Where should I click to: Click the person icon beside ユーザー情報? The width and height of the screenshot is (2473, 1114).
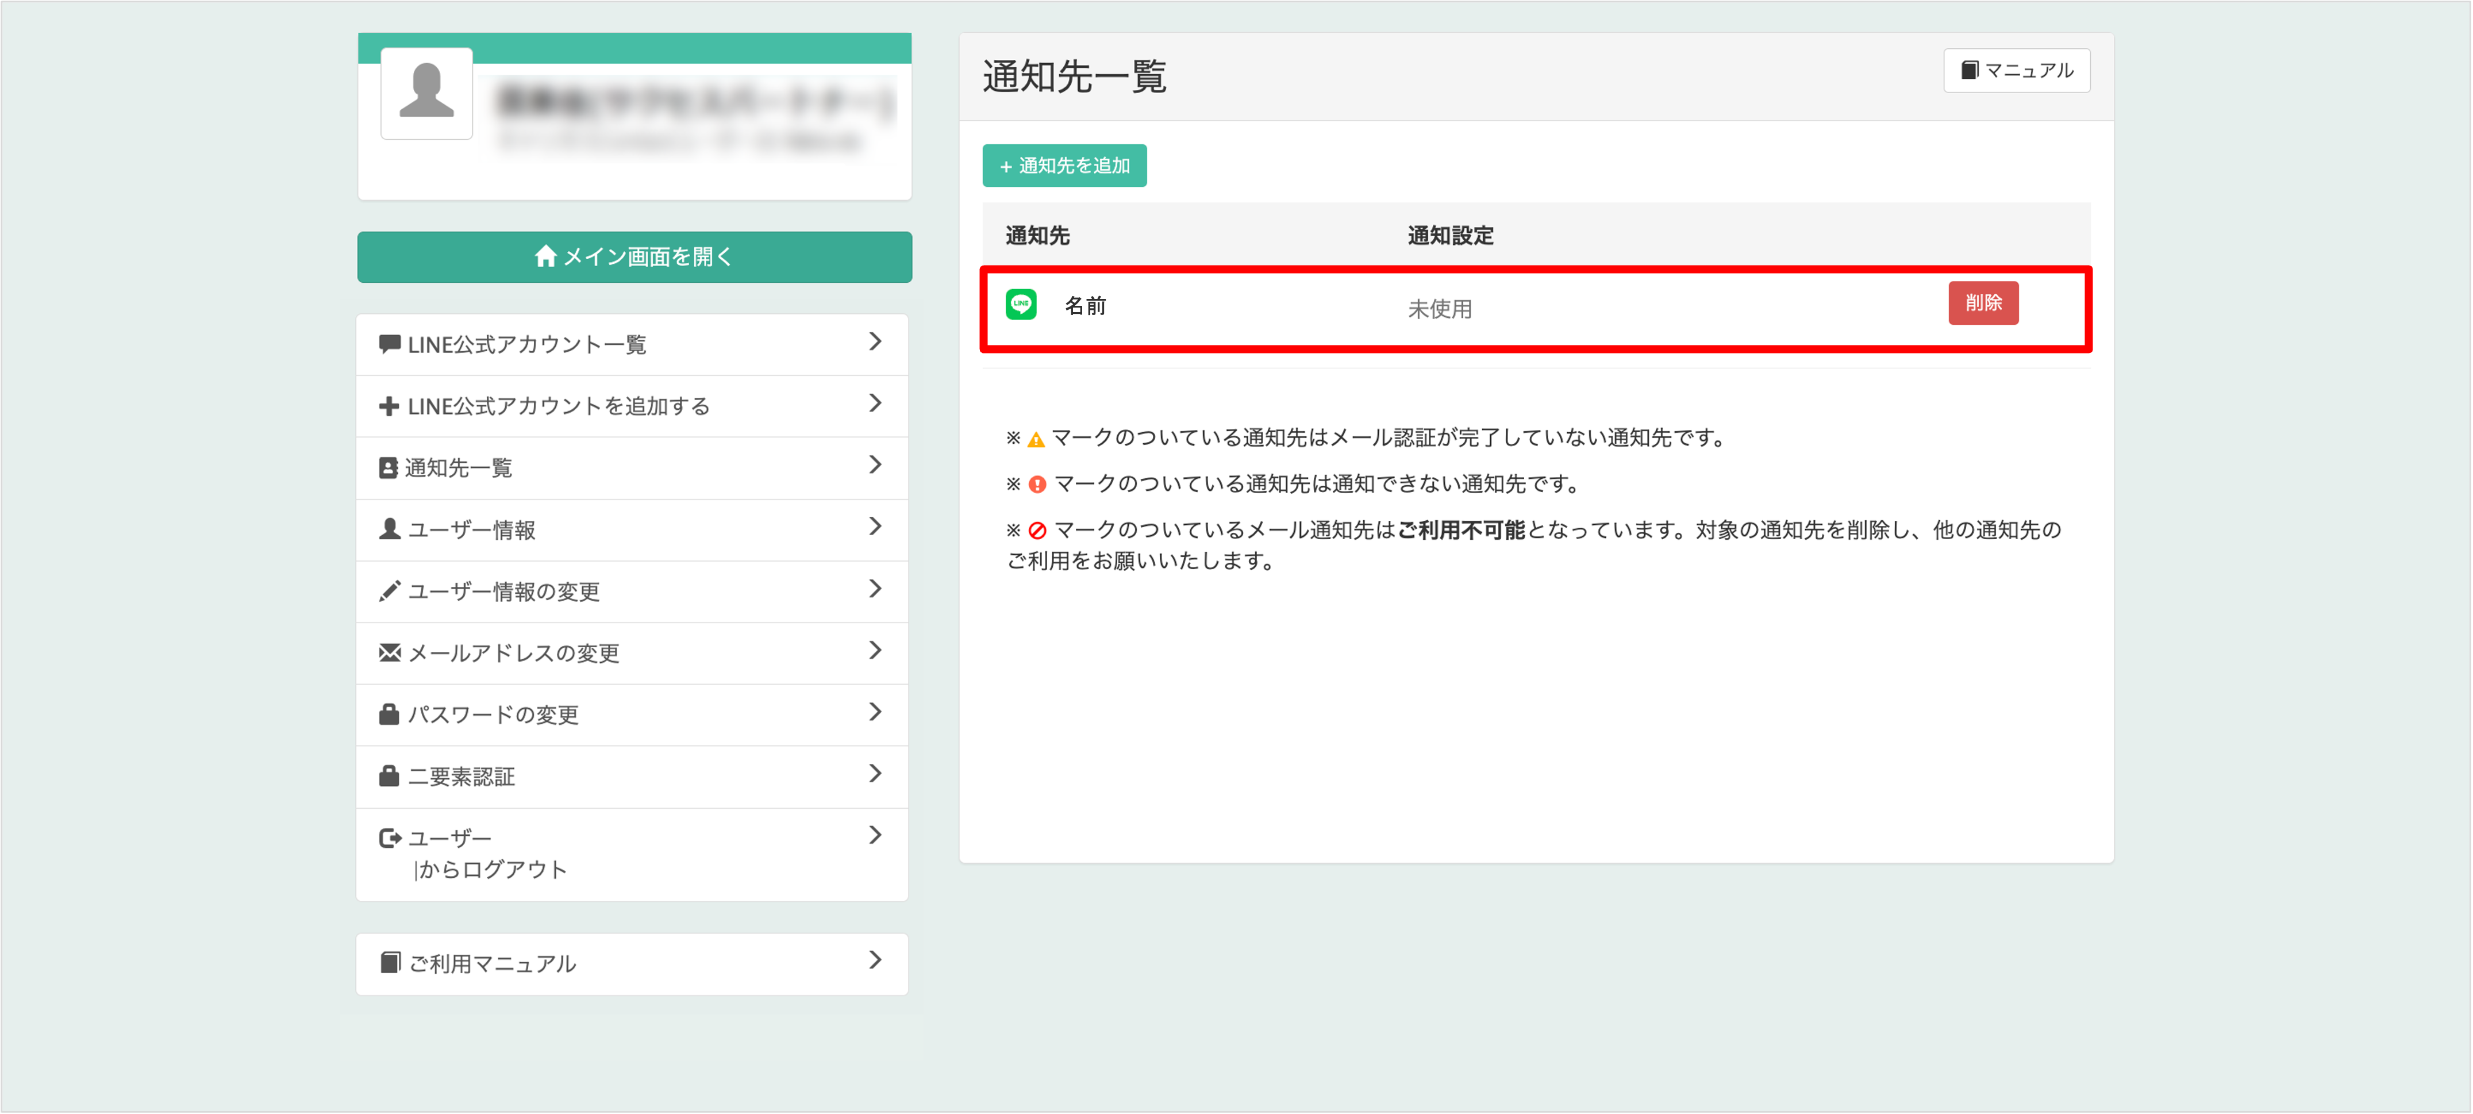[389, 529]
